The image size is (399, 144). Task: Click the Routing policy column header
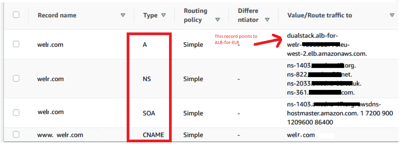195,15
